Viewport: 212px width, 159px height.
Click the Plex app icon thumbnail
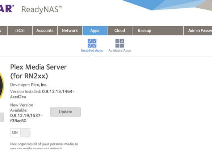click(x=1, y=86)
